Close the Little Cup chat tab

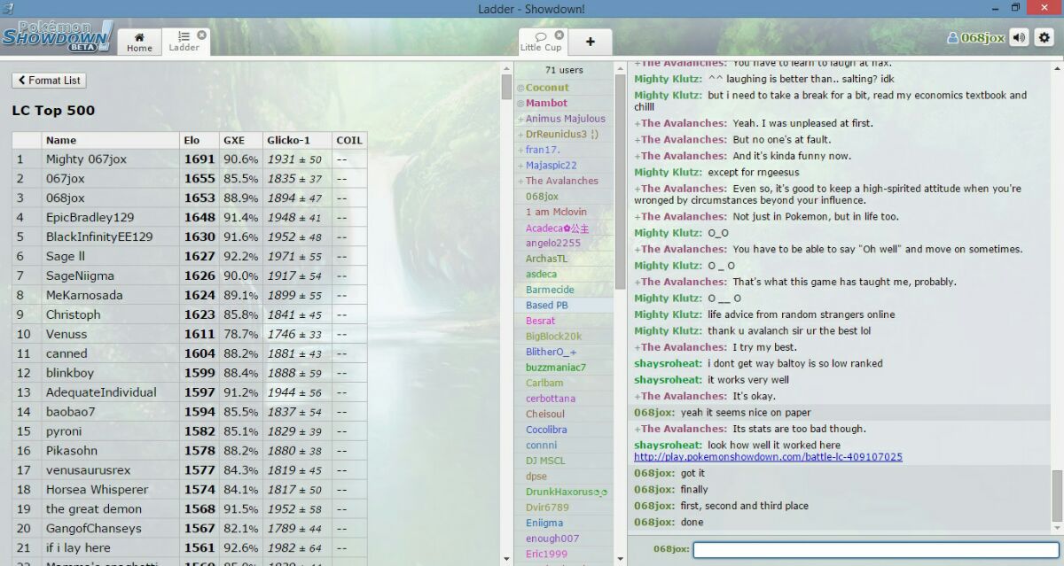[558, 35]
